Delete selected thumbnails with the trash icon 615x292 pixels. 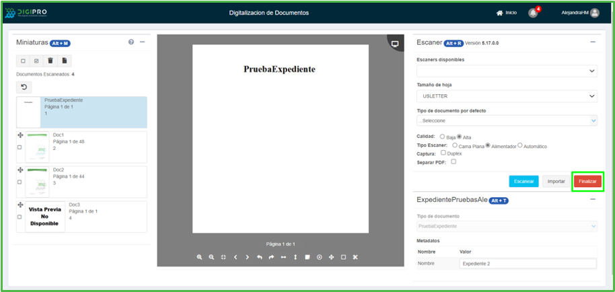coord(50,61)
